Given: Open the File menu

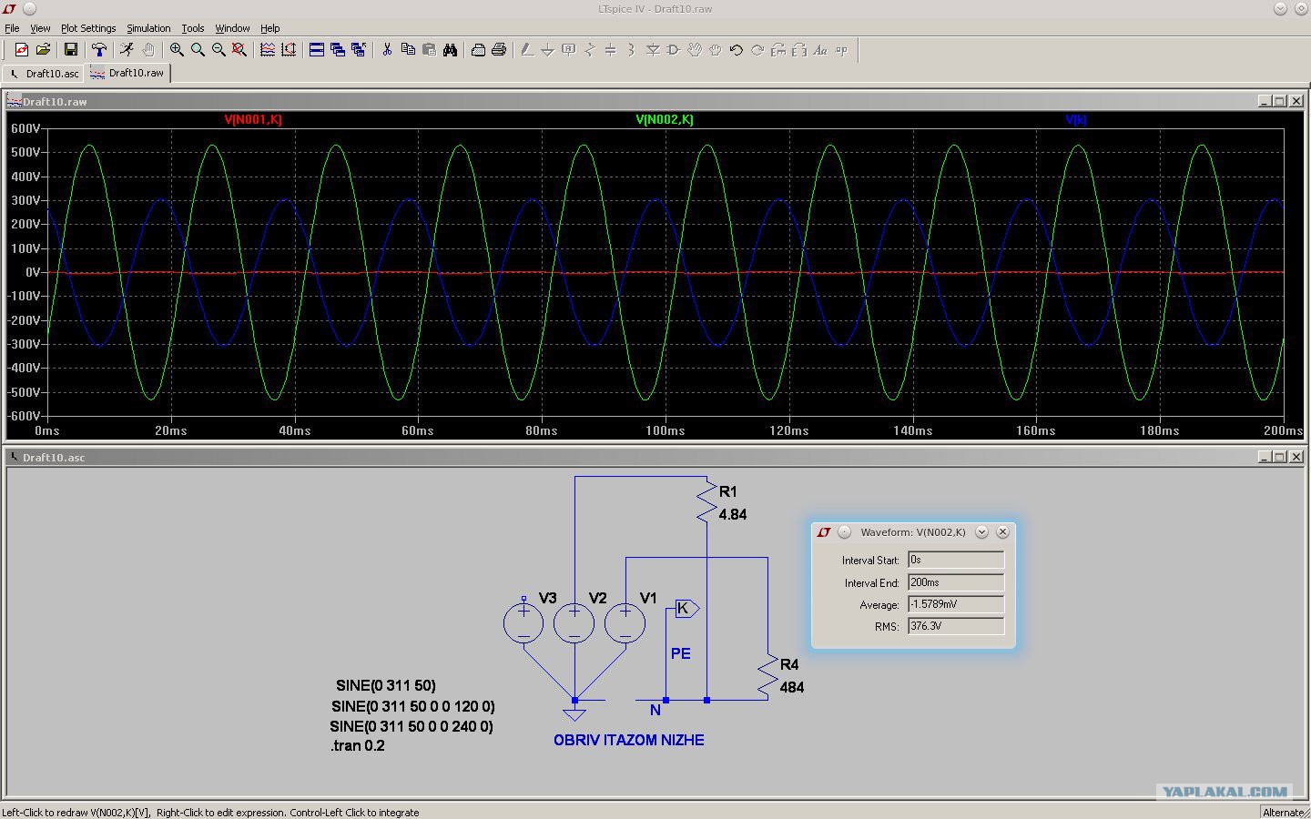Looking at the screenshot, I should coord(12,28).
